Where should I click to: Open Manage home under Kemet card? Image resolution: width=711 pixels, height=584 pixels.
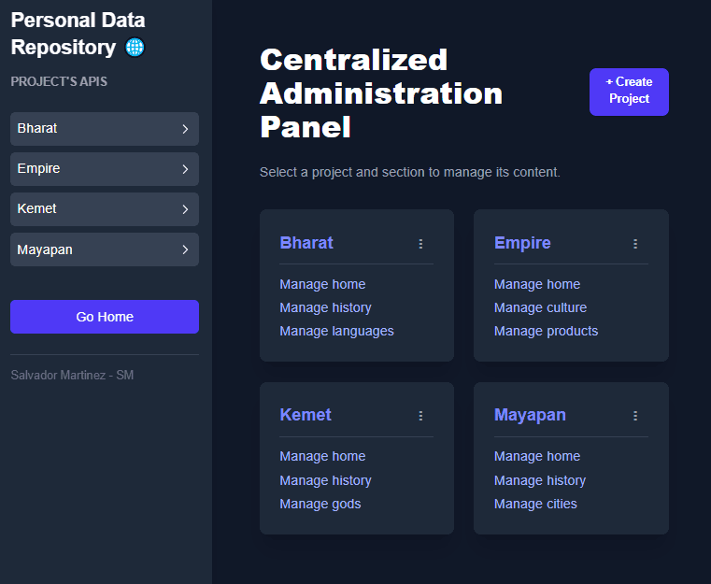(x=322, y=456)
